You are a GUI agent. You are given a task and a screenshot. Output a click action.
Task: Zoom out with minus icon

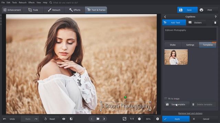click(x=139, y=119)
